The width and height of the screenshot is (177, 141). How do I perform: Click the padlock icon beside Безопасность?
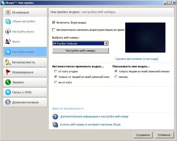click(8, 62)
